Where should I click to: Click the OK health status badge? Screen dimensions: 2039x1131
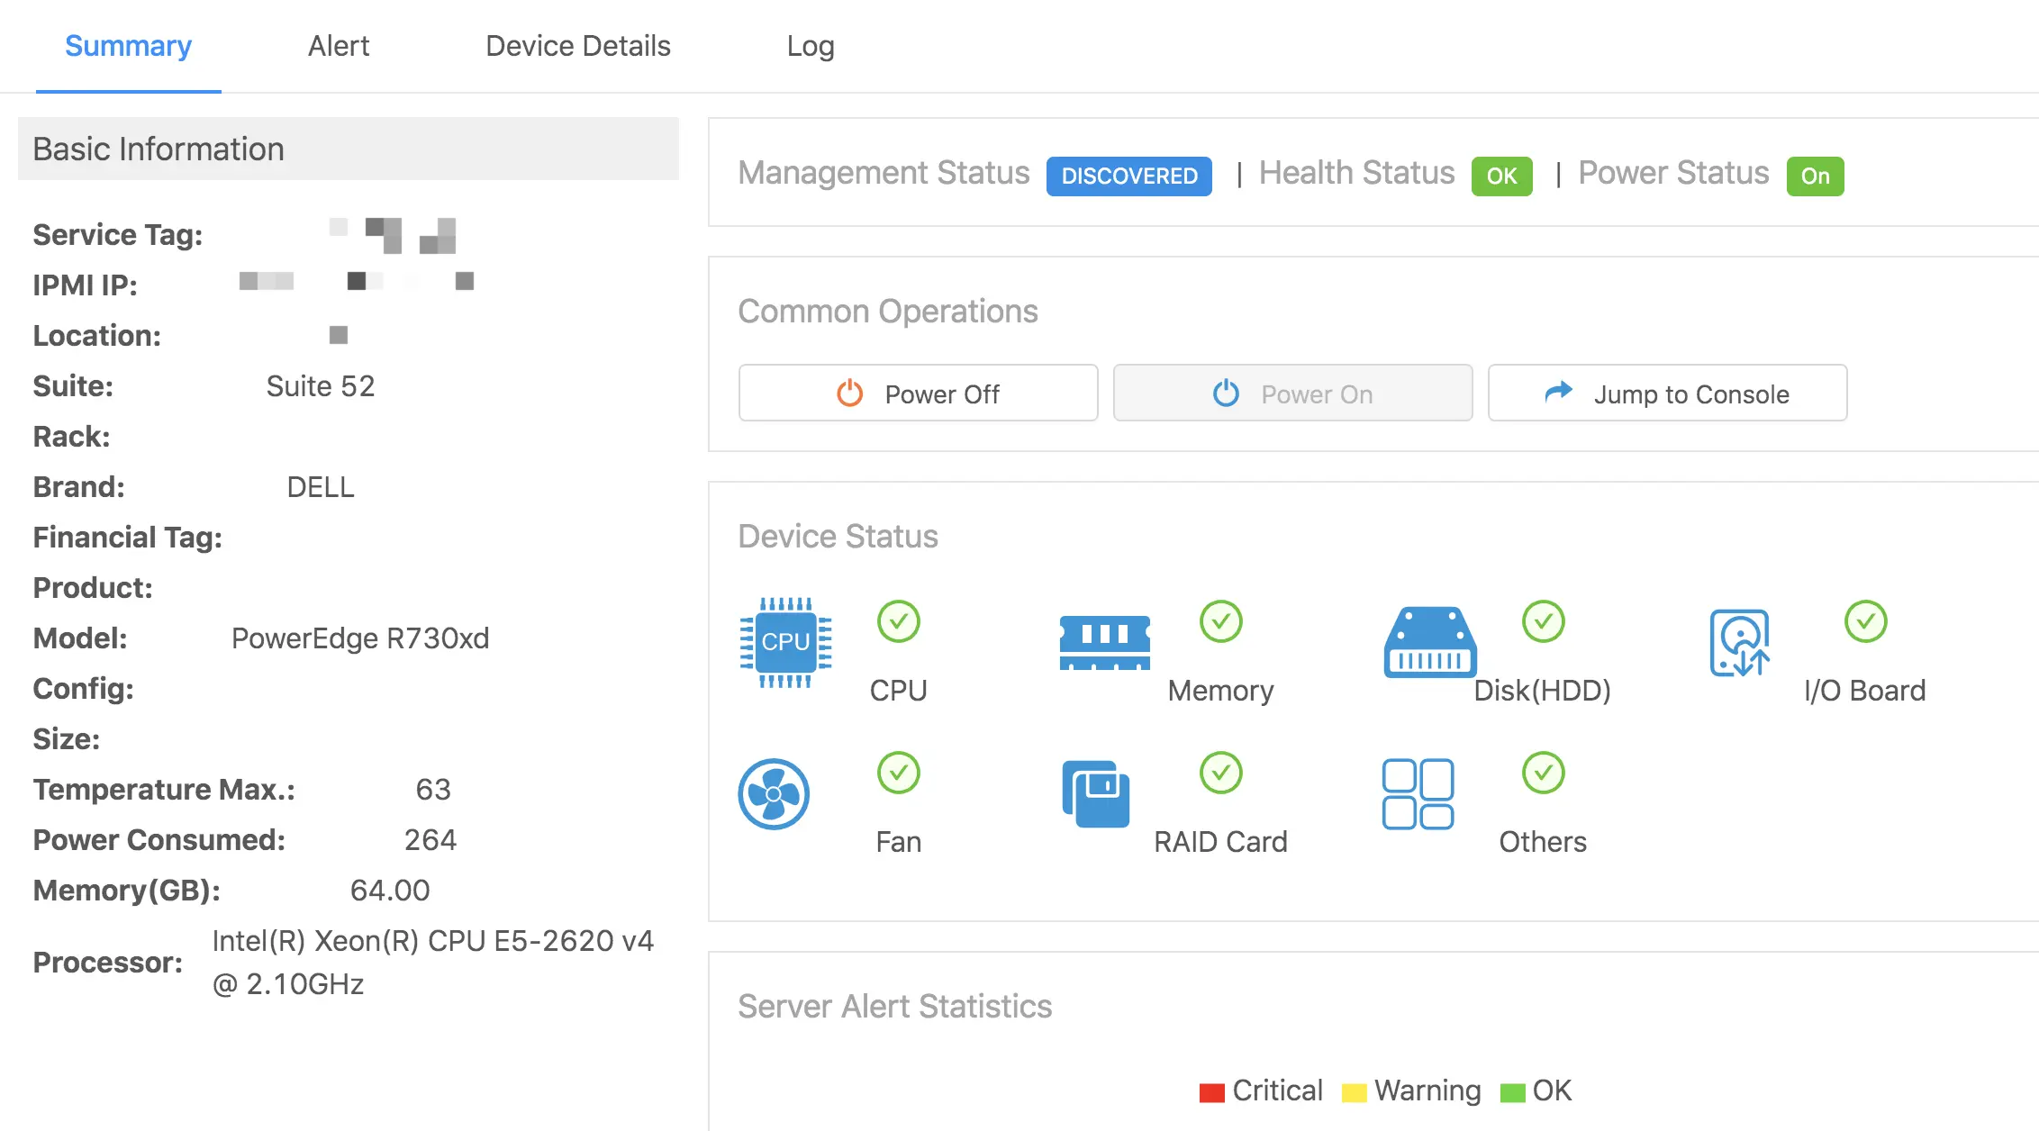[x=1501, y=176]
